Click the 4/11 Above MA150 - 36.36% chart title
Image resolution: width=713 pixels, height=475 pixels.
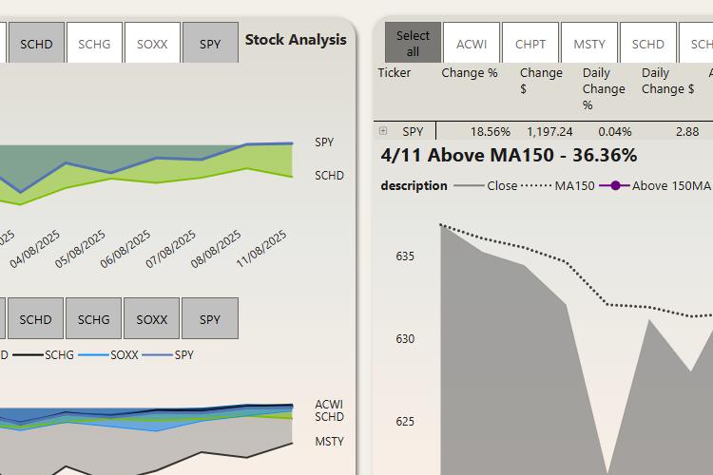[x=509, y=155]
